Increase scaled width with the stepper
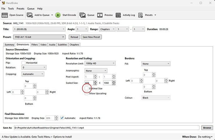This screenshot has width=215, height=140. pos(95,82)
